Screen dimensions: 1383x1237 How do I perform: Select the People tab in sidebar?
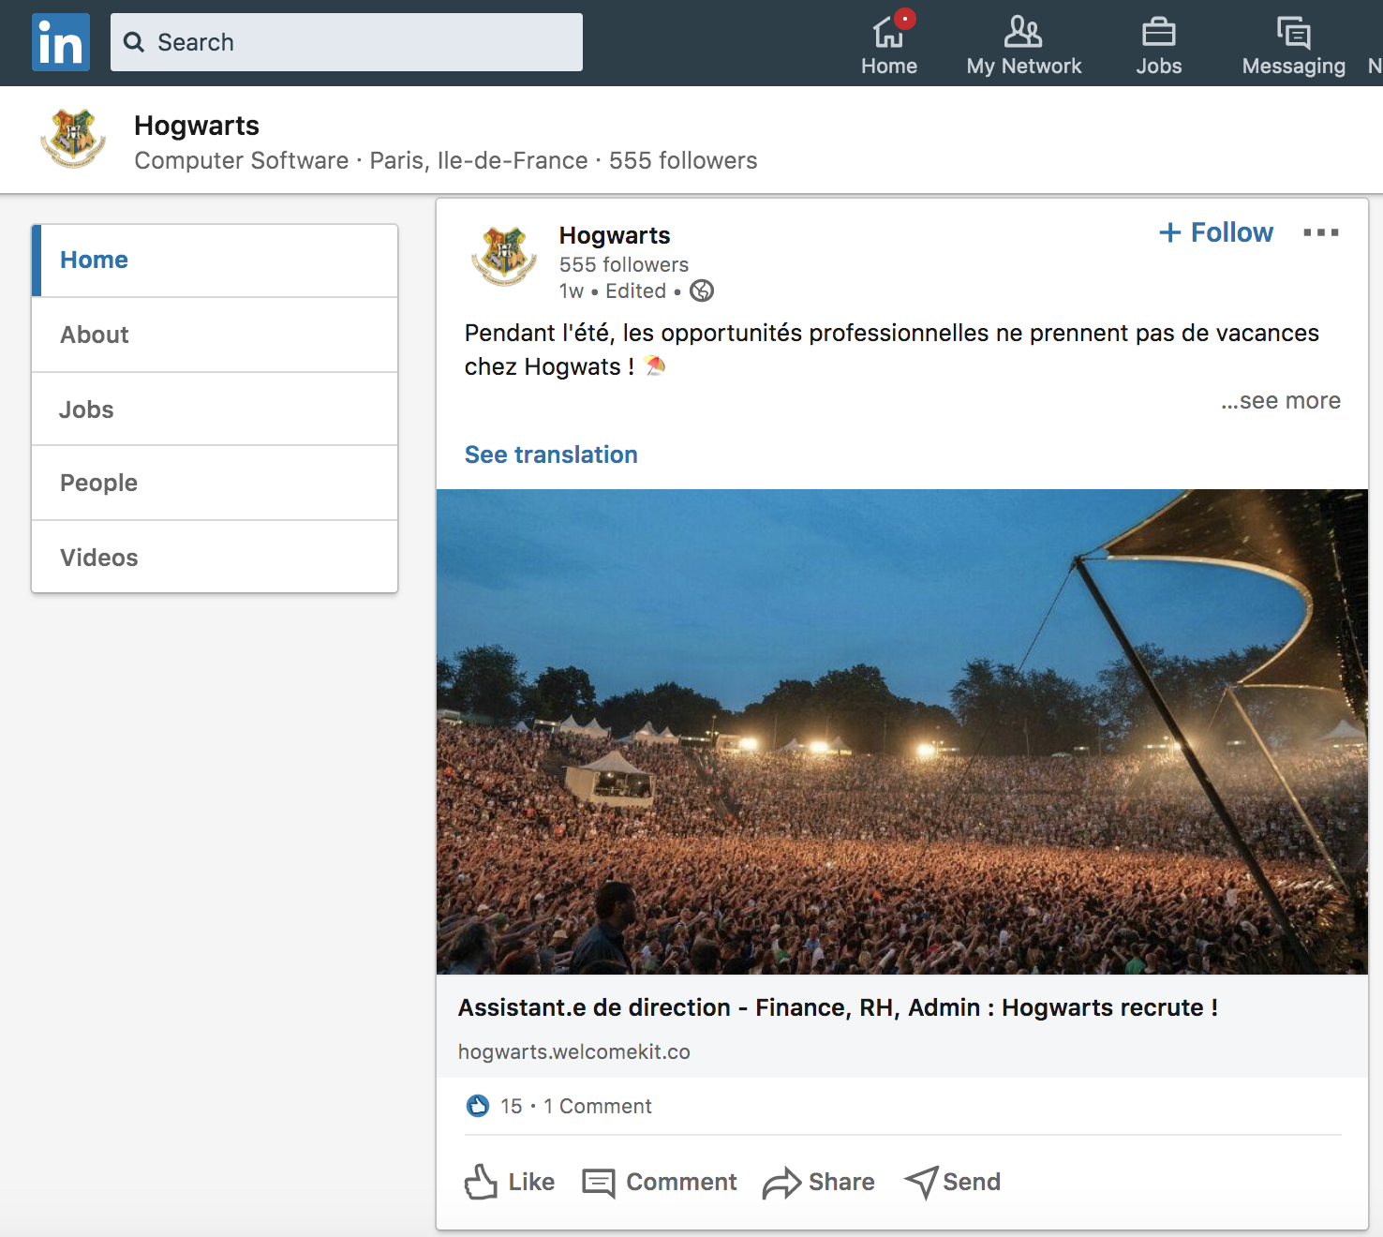point(98,483)
